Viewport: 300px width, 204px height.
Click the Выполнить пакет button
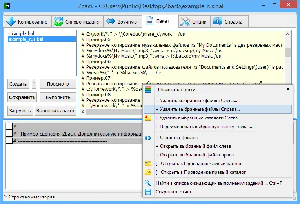click(55, 110)
